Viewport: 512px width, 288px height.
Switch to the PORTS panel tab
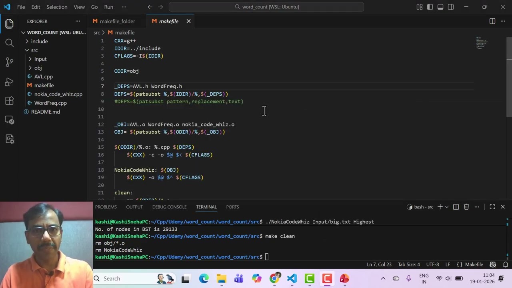(232, 207)
